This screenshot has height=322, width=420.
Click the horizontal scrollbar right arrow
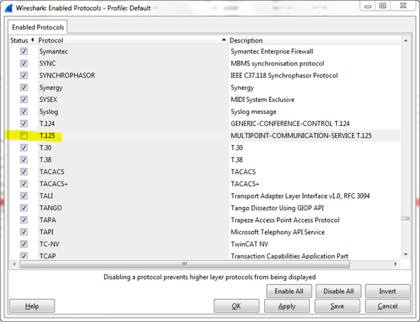(x=395, y=264)
